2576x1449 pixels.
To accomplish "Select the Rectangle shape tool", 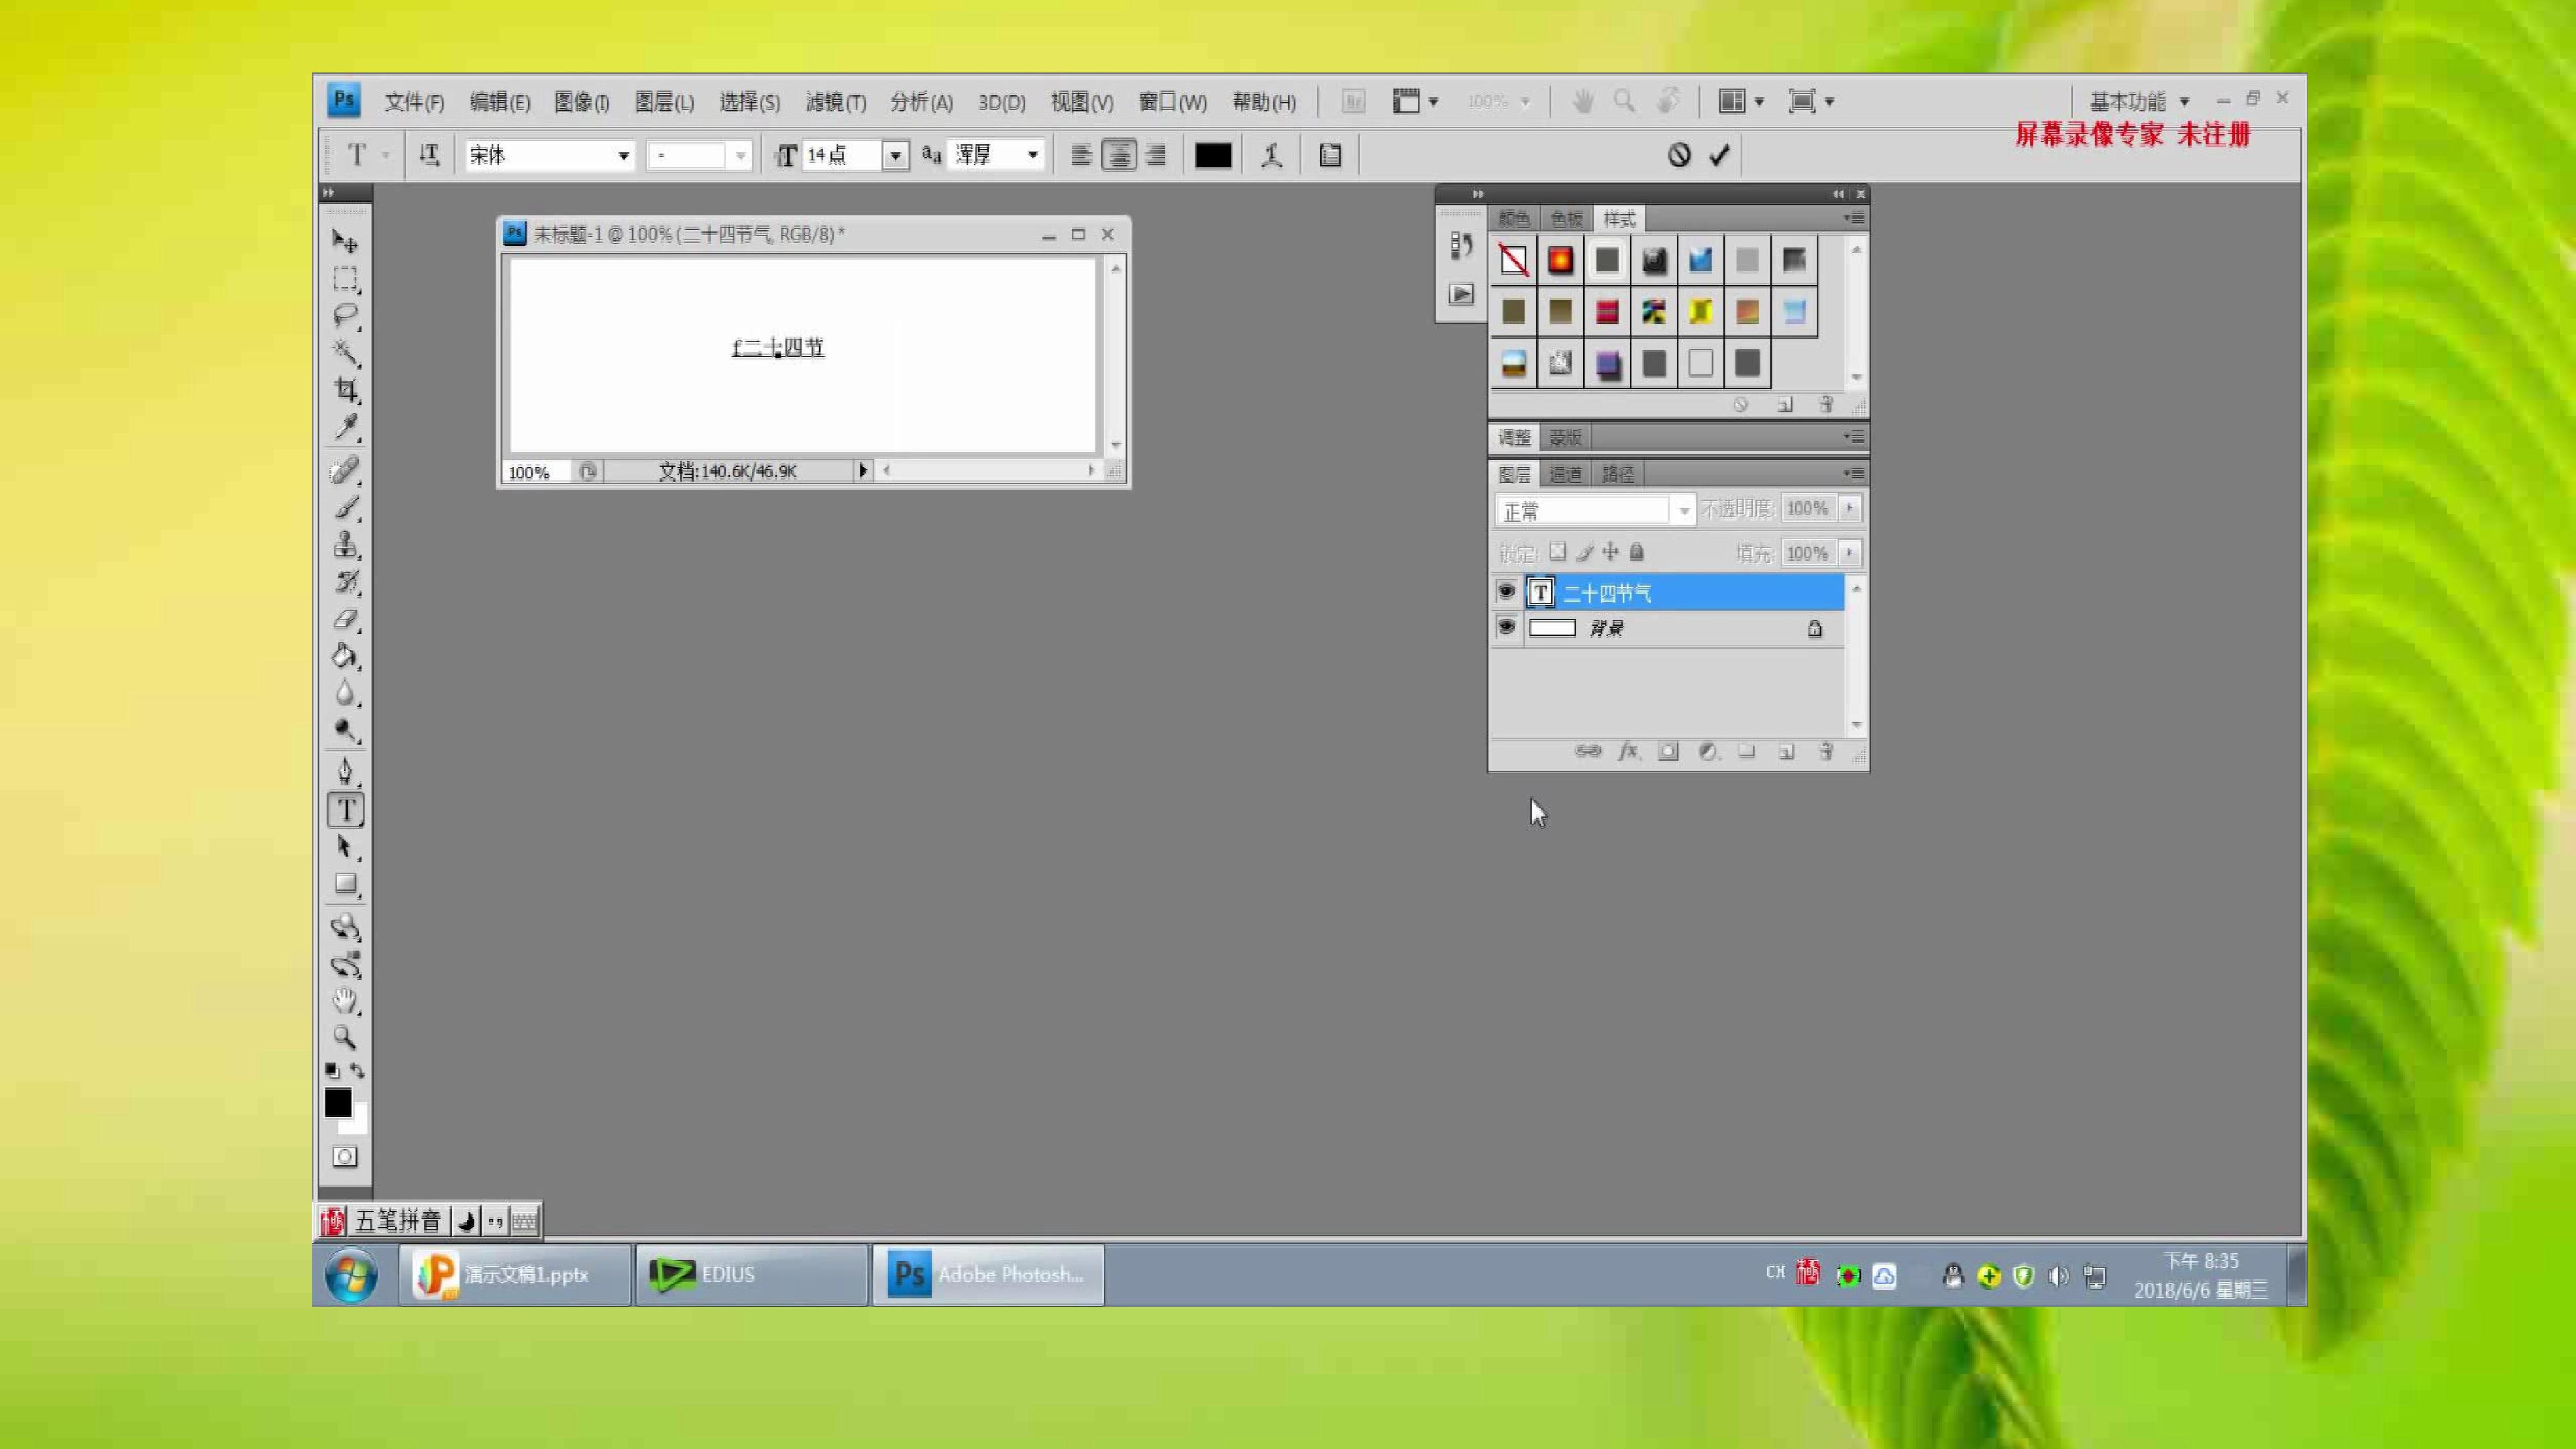I will click(345, 884).
